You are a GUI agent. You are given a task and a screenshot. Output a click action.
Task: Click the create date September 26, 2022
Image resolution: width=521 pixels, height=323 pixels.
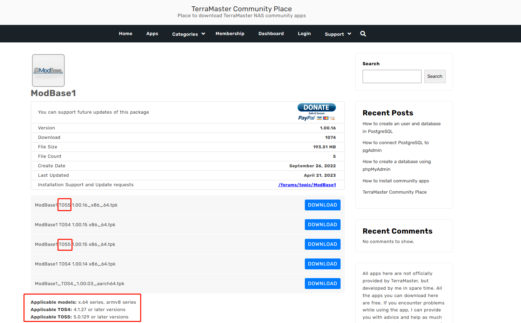coord(313,166)
